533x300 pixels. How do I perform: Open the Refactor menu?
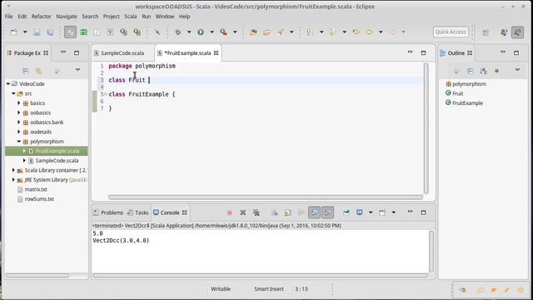(x=41, y=17)
